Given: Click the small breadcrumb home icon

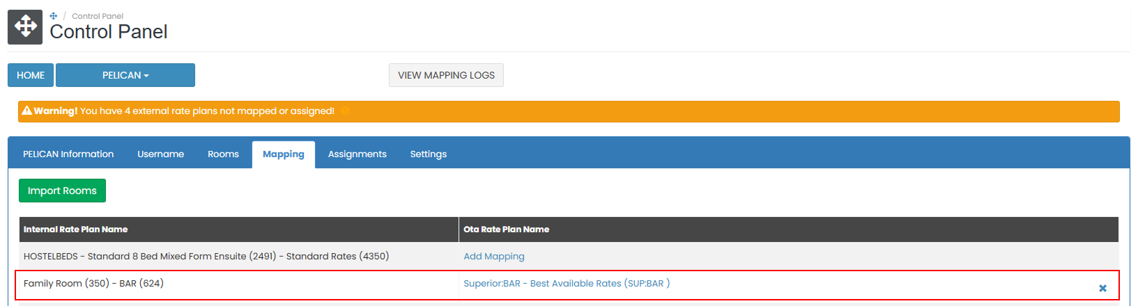Looking at the screenshot, I should point(54,16).
